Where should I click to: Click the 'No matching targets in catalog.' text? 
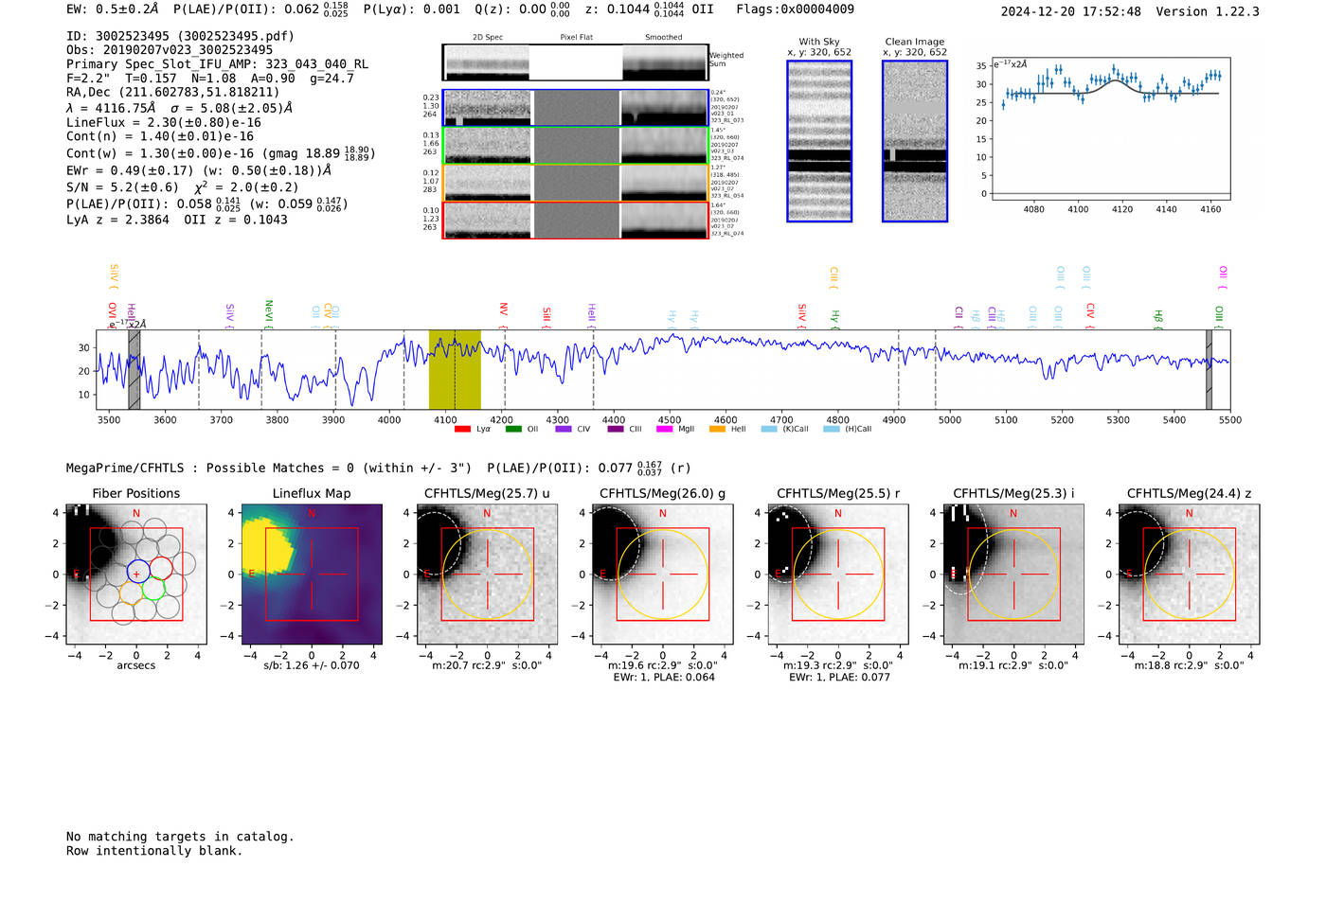(180, 837)
